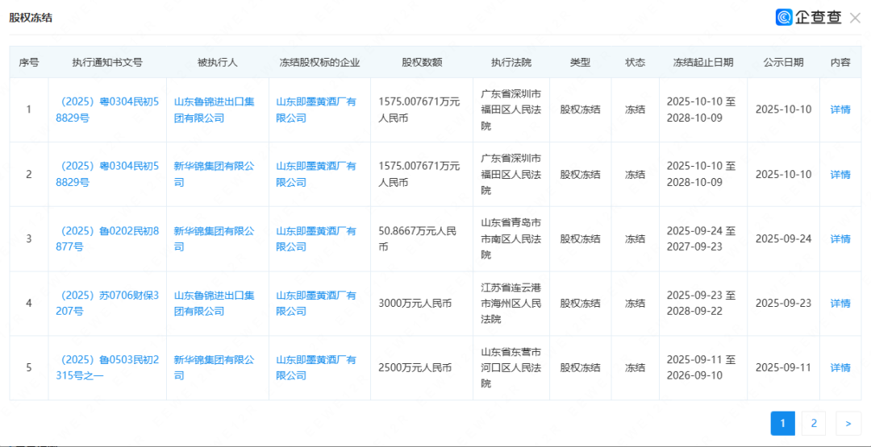Image resolution: width=871 pixels, height=447 pixels.
Task: Click the 公示日期 column header
Action: [783, 62]
